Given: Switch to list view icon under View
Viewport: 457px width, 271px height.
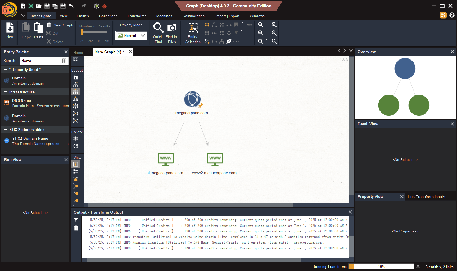Looking at the screenshot, I should pos(76,172).
